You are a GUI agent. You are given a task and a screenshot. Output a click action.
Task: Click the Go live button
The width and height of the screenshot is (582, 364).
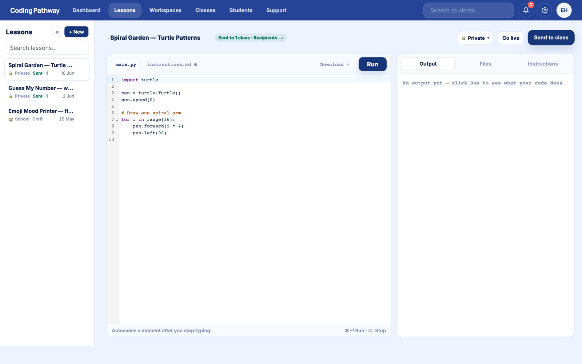click(511, 38)
